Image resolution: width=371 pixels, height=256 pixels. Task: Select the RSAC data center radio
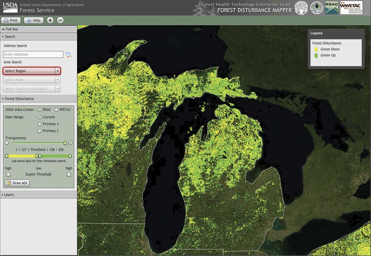[39, 110]
